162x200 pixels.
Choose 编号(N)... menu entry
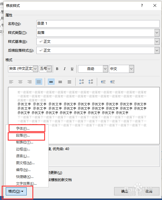27,170
